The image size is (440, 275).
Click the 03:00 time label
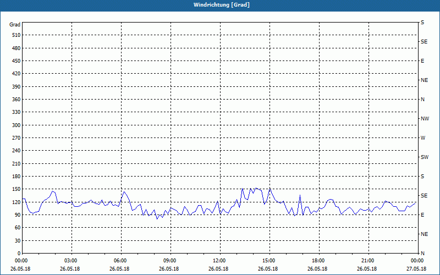(71, 261)
